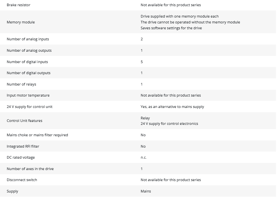
Task: Click the 'Input motor temperature' label
Action: pyautogui.click(x=28, y=95)
